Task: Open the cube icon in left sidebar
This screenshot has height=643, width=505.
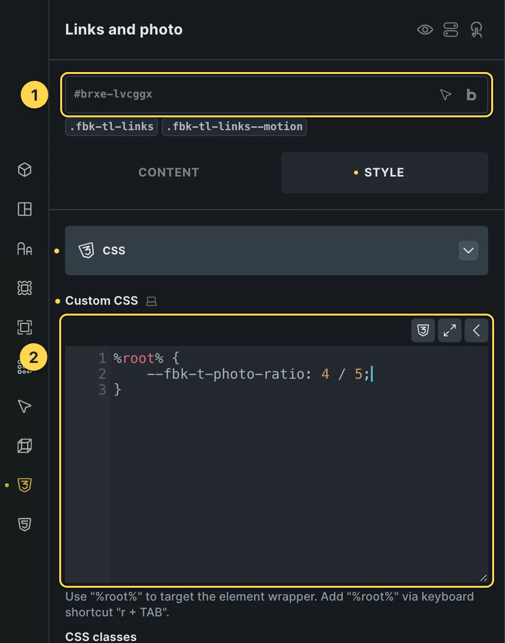Action: tap(25, 170)
